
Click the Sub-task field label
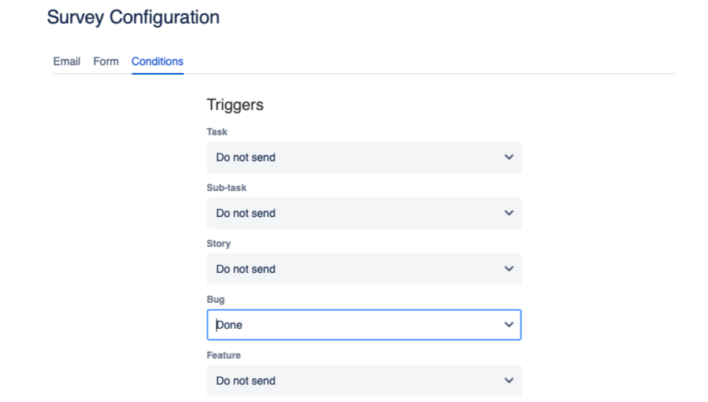tap(227, 188)
